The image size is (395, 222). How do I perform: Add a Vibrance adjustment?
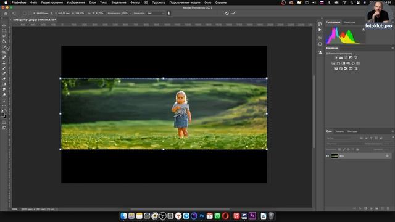[355, 57]
